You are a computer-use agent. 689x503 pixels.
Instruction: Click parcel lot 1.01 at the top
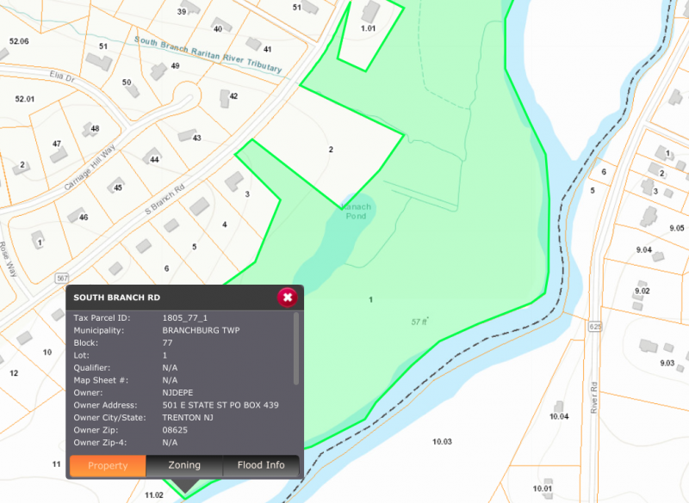pyautogui.click(x=368, y=28)
